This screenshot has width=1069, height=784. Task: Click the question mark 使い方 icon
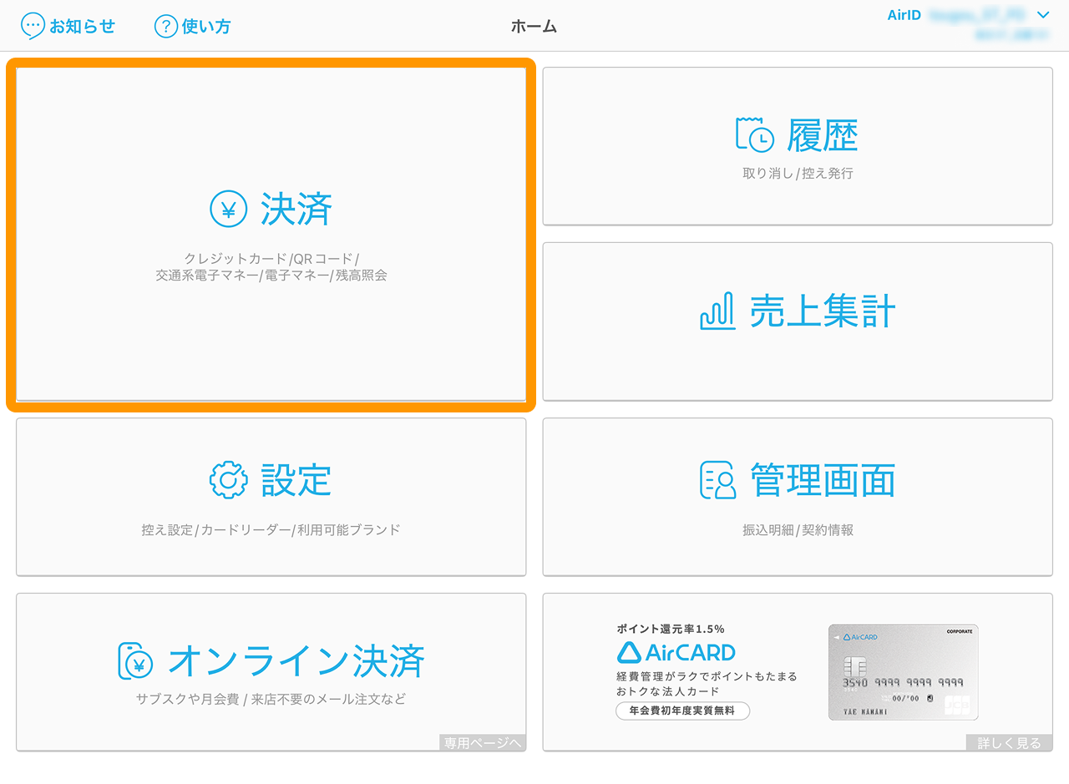166,26
